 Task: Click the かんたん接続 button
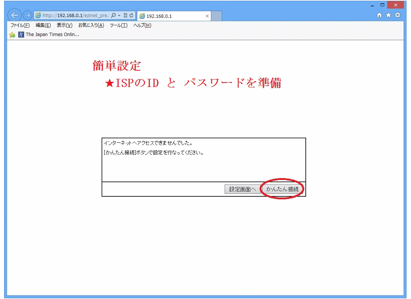(282, 189)
